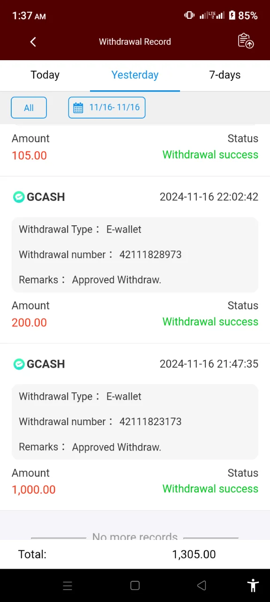Image resolution: width=270 pixels, height=602 pixels.
Task: Tap the Android back triangle icon
Action: pyautogui.click(x=202, y=586)
